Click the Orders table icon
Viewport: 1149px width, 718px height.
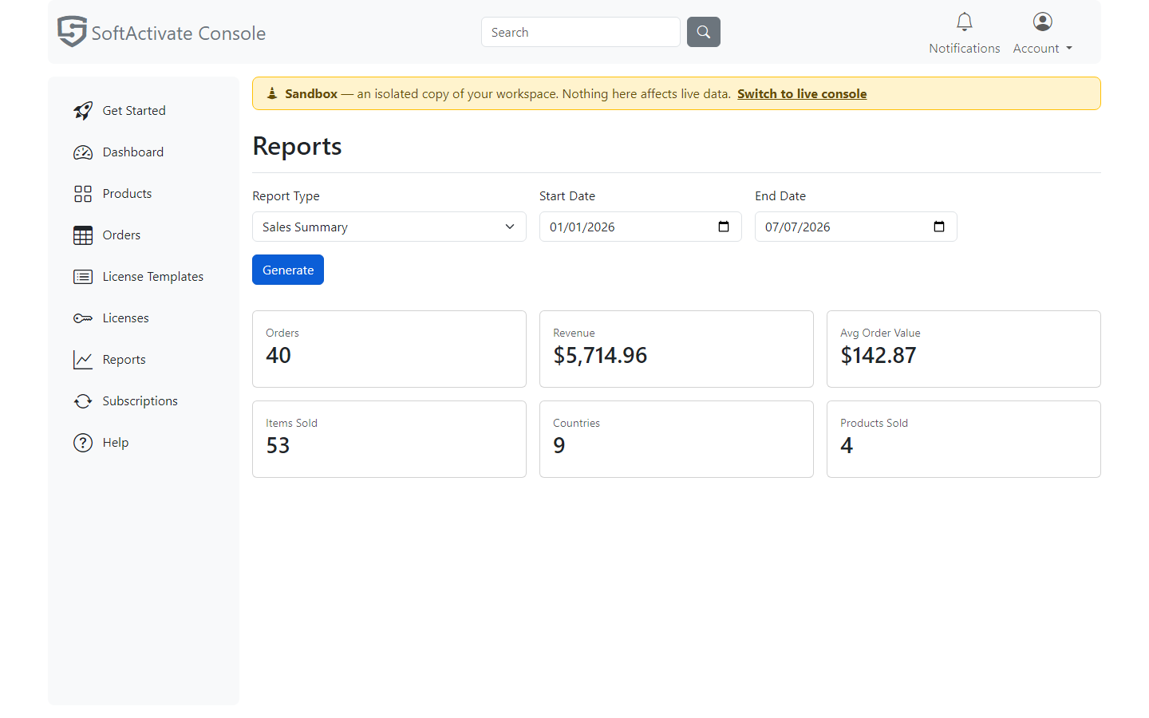pos(83,235)
